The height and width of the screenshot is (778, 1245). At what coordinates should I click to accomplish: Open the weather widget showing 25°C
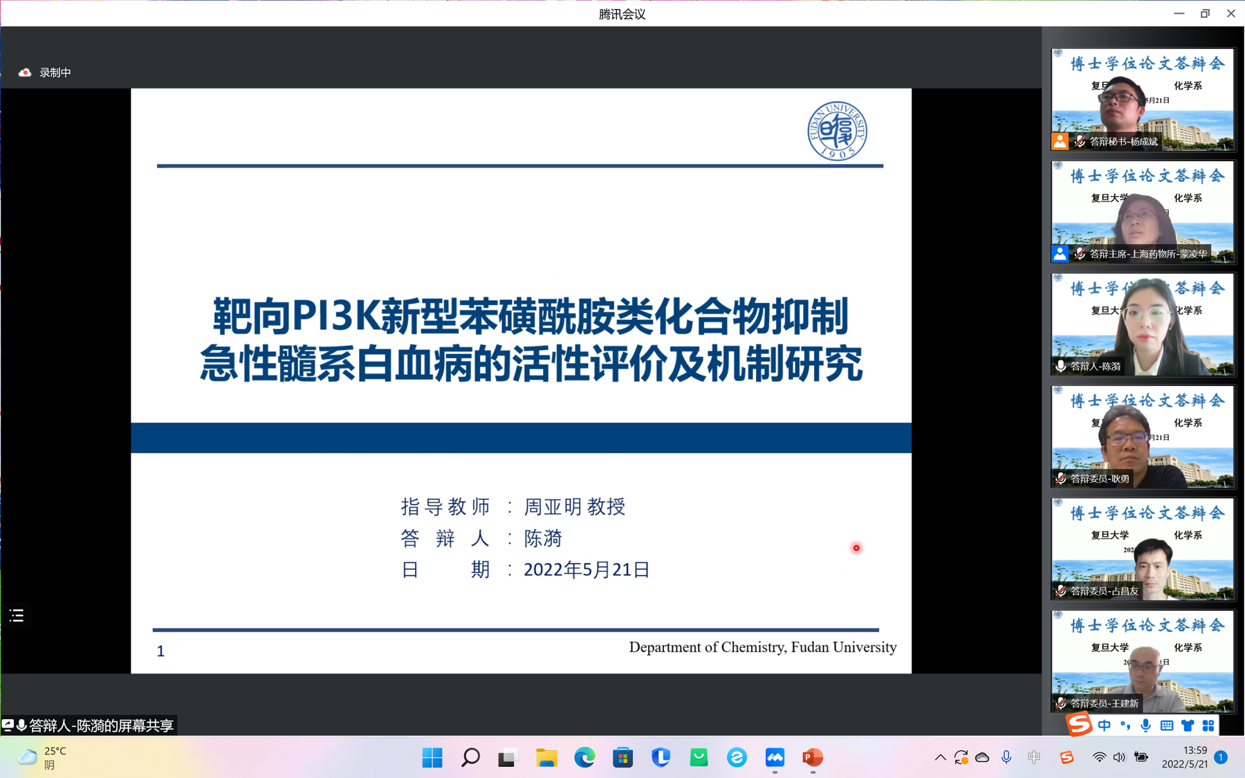[x=43, y=757]
